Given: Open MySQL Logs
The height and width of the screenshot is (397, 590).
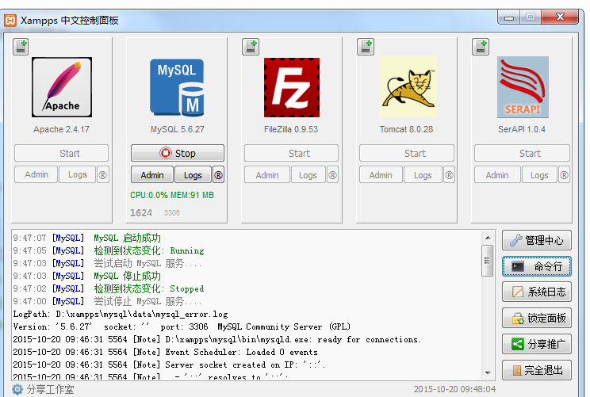Looking at the screenshot, I should tap(193, 175).
